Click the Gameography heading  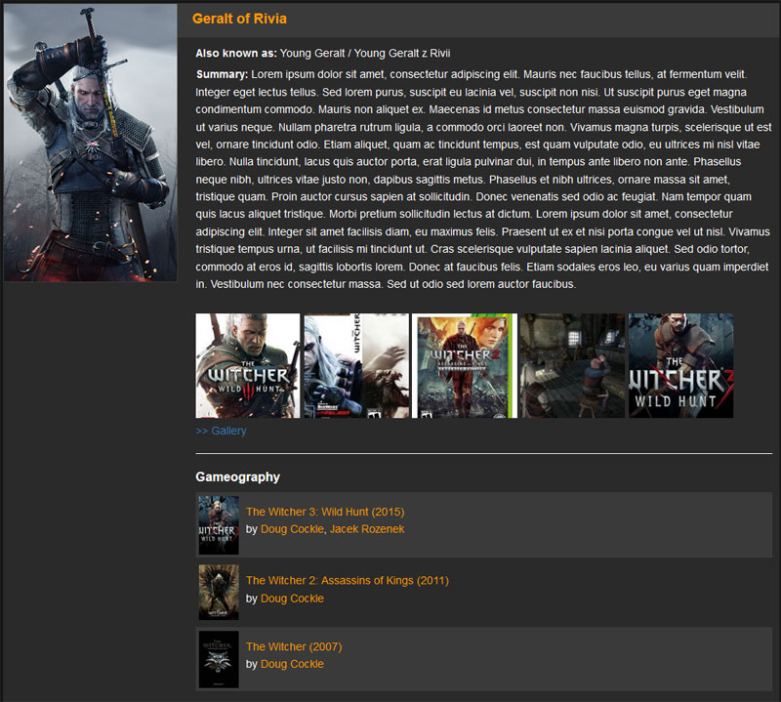point(237,477)
